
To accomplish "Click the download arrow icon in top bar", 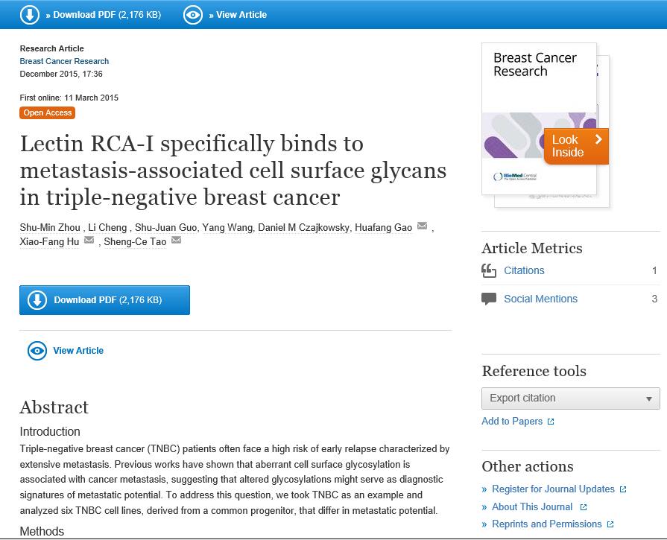I will coord(29,15).
